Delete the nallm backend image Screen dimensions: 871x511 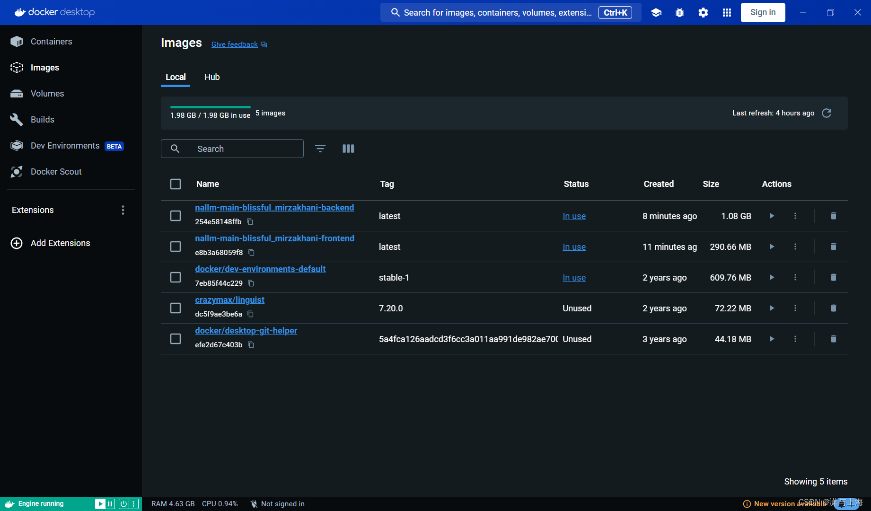coord(834,216)
